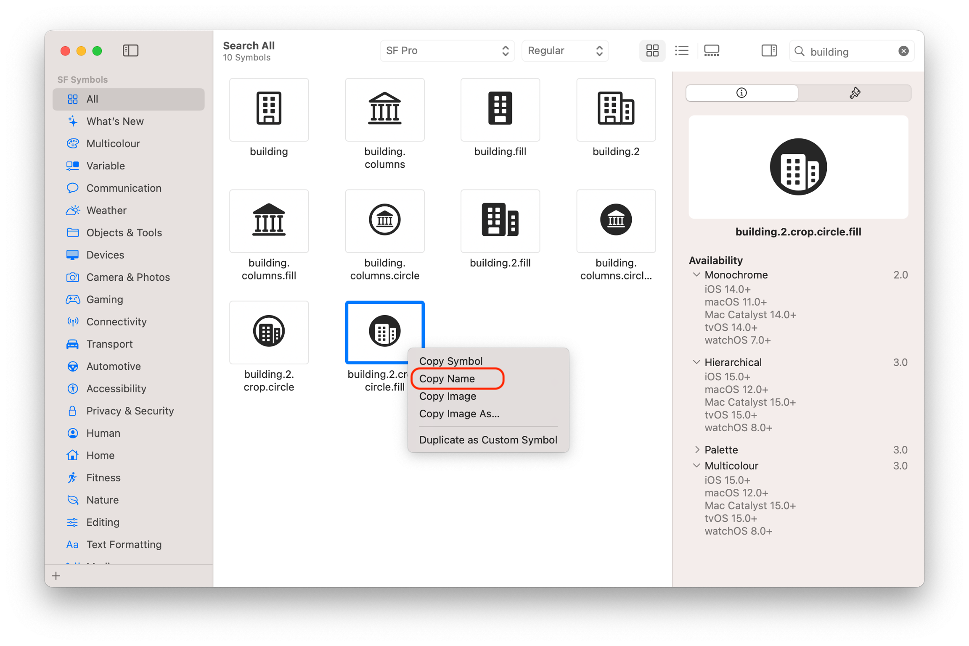Viewport: 969px width, 646px height.
Task: Open the Camera & Photos category
Action: (129, 277)
